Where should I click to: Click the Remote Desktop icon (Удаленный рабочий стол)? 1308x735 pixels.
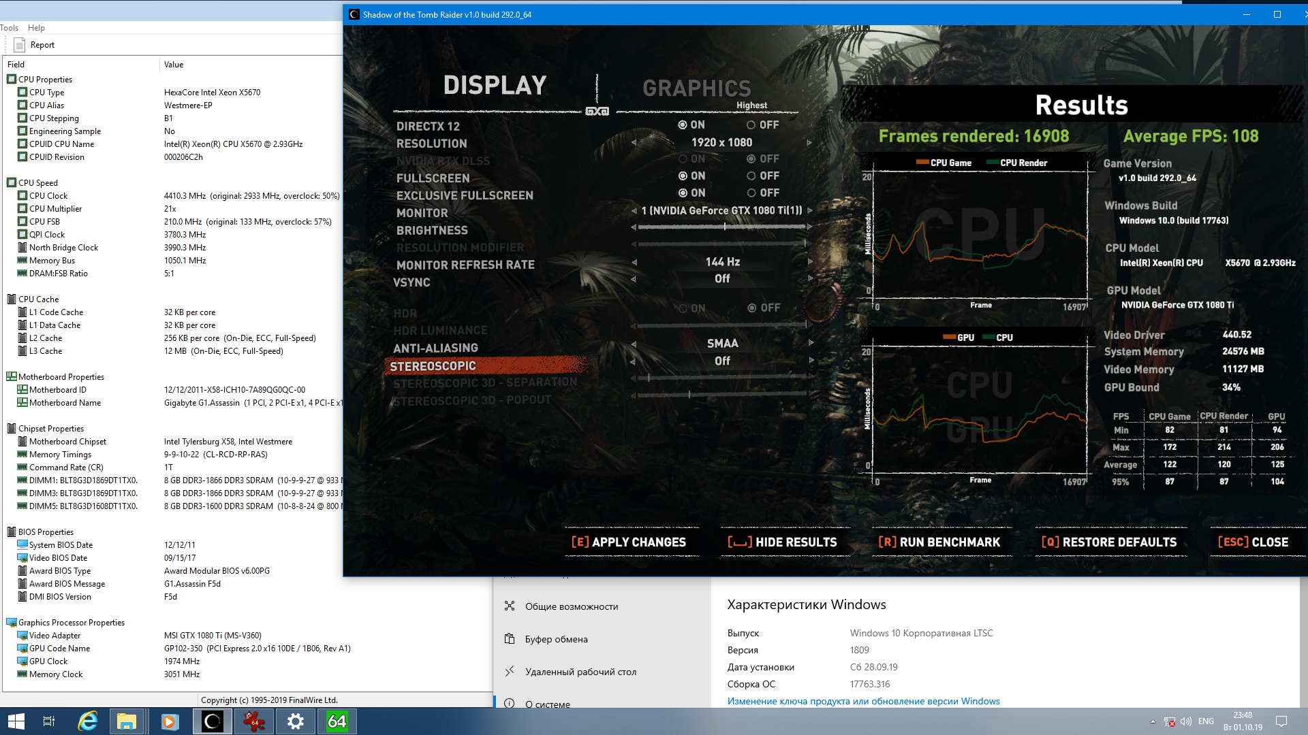tap(510, 672)
